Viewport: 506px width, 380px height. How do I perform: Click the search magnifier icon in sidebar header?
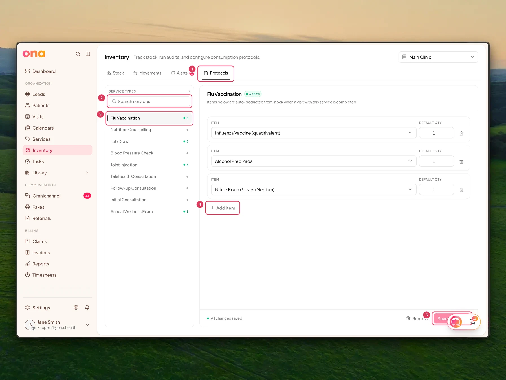pos(78,54)
